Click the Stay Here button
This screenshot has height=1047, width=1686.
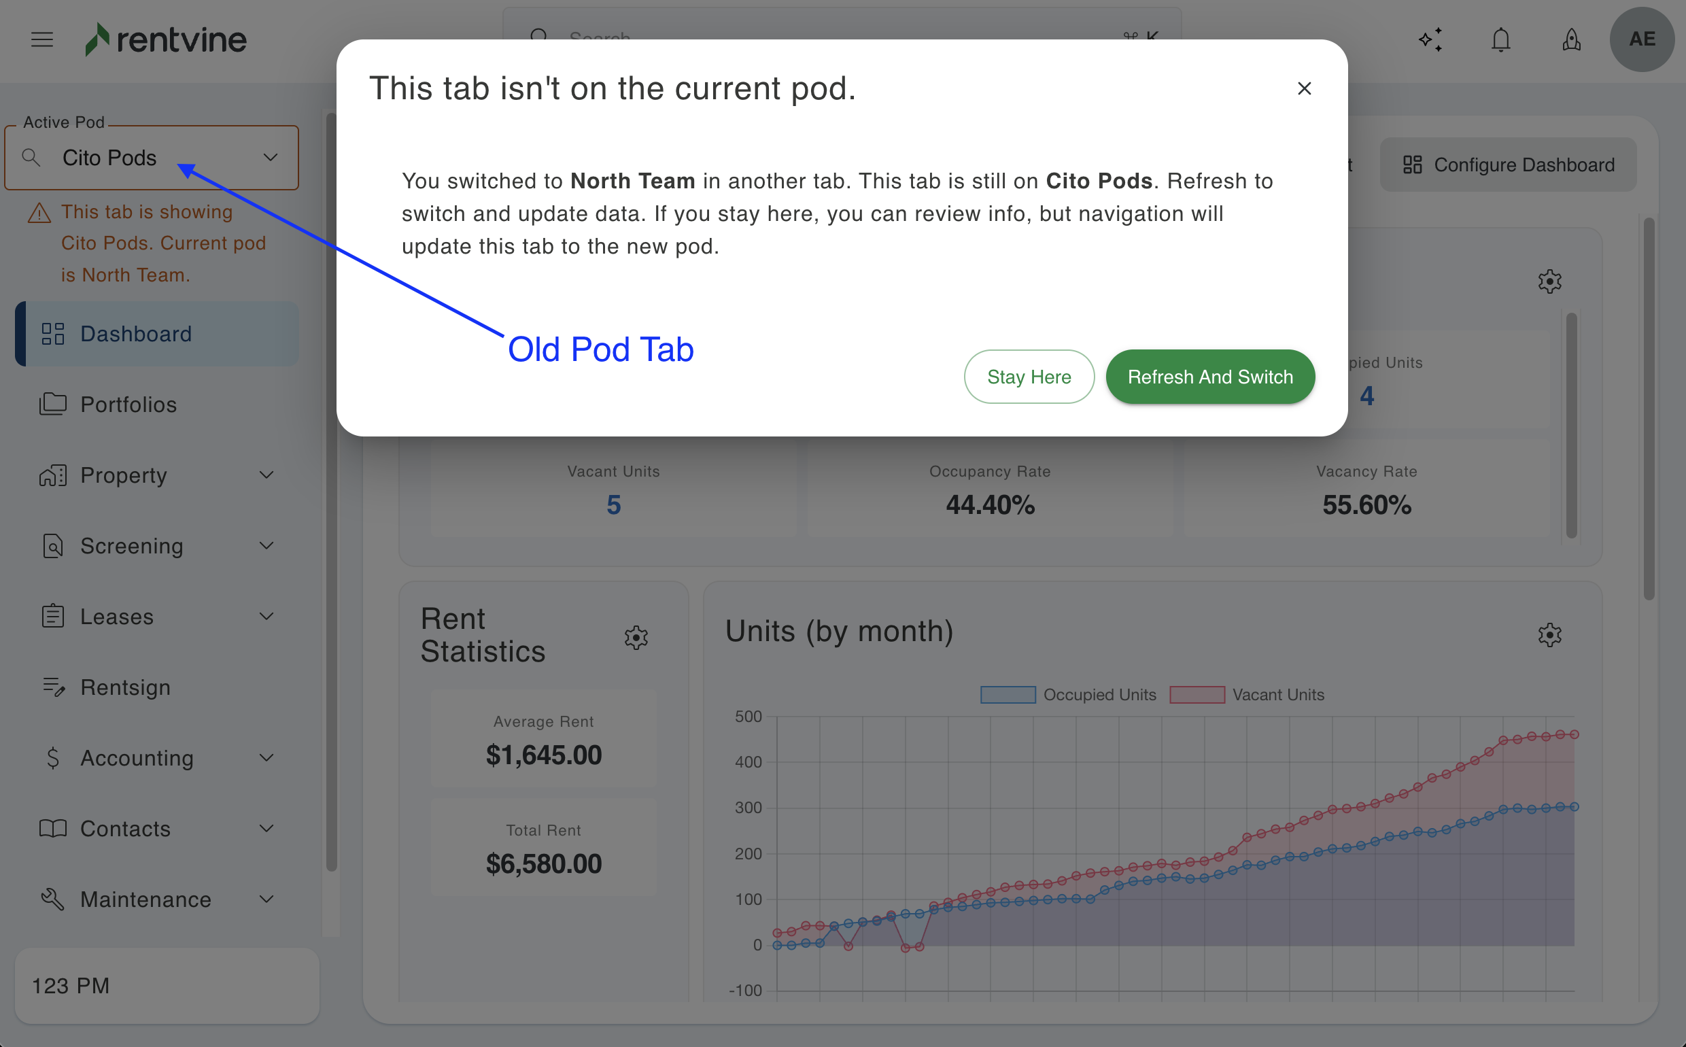(1028, 377)
